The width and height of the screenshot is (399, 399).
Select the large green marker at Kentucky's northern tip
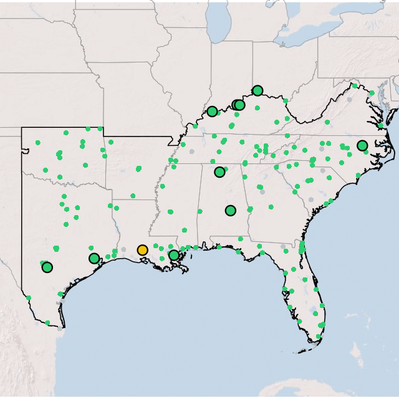click(x=257, y=90)
